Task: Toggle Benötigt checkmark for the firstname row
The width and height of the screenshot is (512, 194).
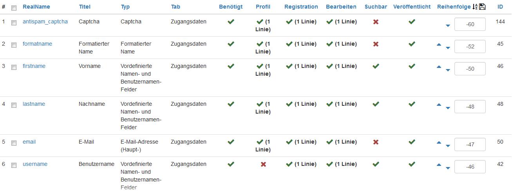Action: [x=231, y=66]
